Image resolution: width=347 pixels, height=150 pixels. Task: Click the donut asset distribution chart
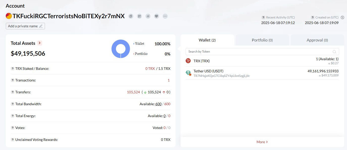click(x=121, y=49)
